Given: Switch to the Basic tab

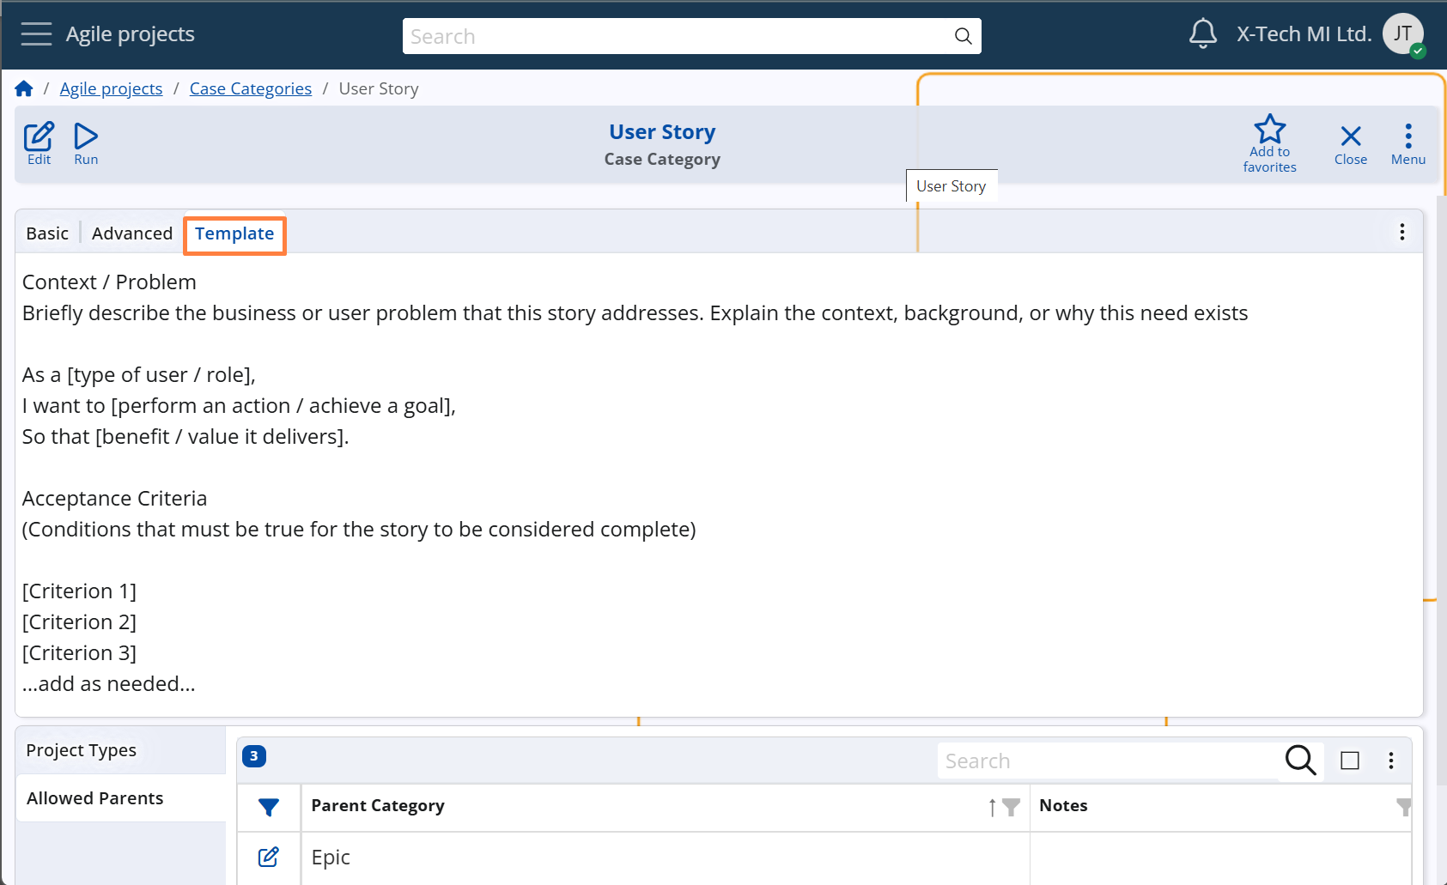Looking at the screenshot, I should tap(47, 233).
